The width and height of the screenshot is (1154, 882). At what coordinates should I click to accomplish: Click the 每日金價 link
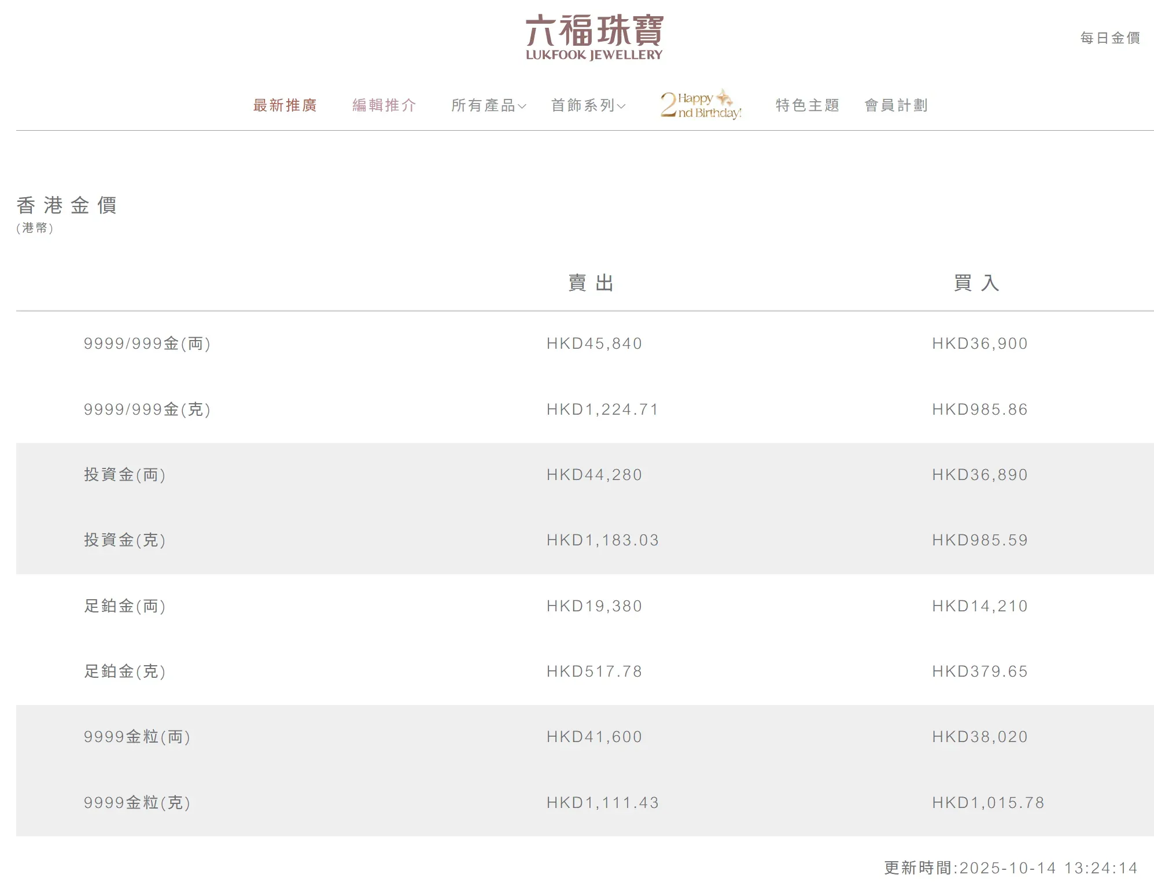tap(1109, 38)
